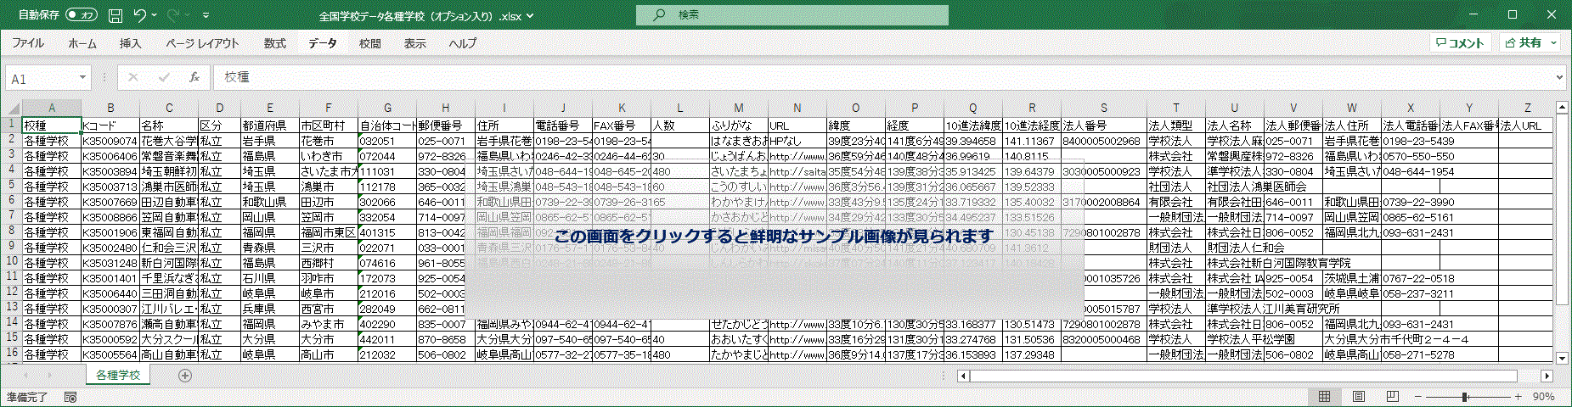Click the 検索 search box
Image resolution: width=1572 pixels, height=407 pixels.
[792, 15]
